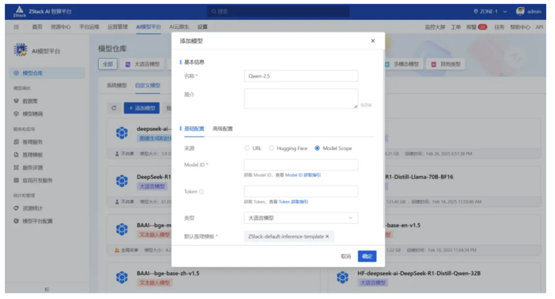Screen dimensions: 555x299
Task: Open the app grid menu icon
Action: (x=16, y=27)
